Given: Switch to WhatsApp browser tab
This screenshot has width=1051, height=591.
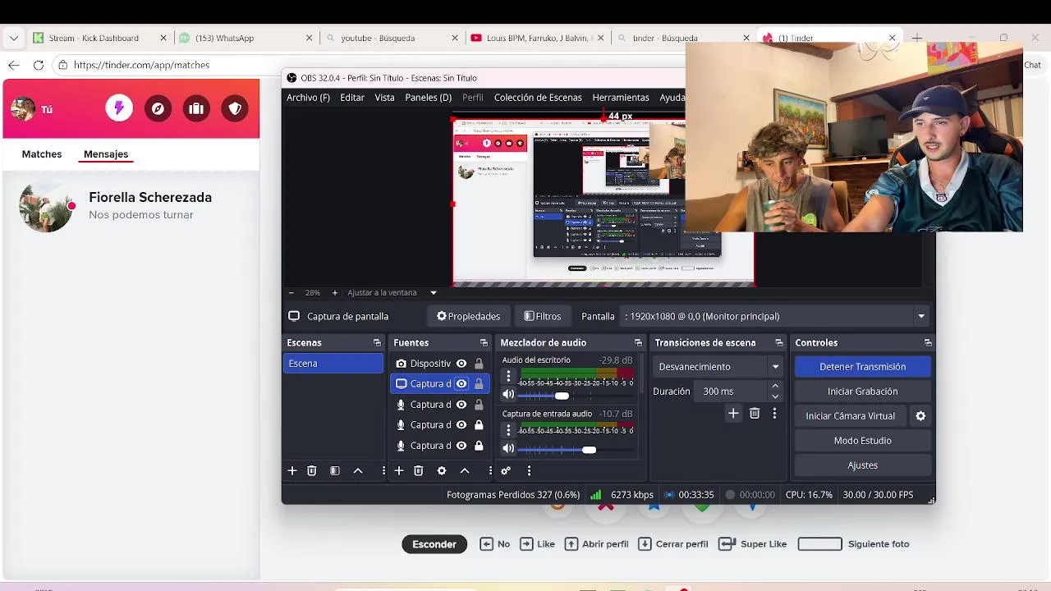Looking at the screenshot, I should 245,38.
